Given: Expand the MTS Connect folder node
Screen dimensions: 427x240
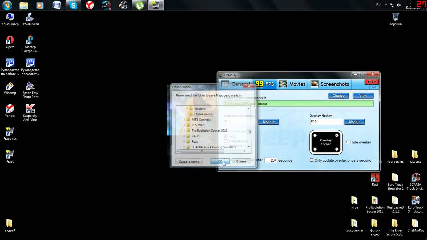Looking at the screenshot, I should (x=184, y=120).
